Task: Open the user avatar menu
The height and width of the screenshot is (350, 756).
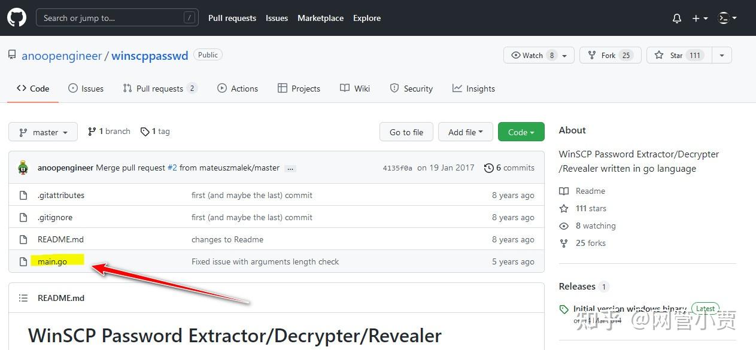Action: (727, 19)
